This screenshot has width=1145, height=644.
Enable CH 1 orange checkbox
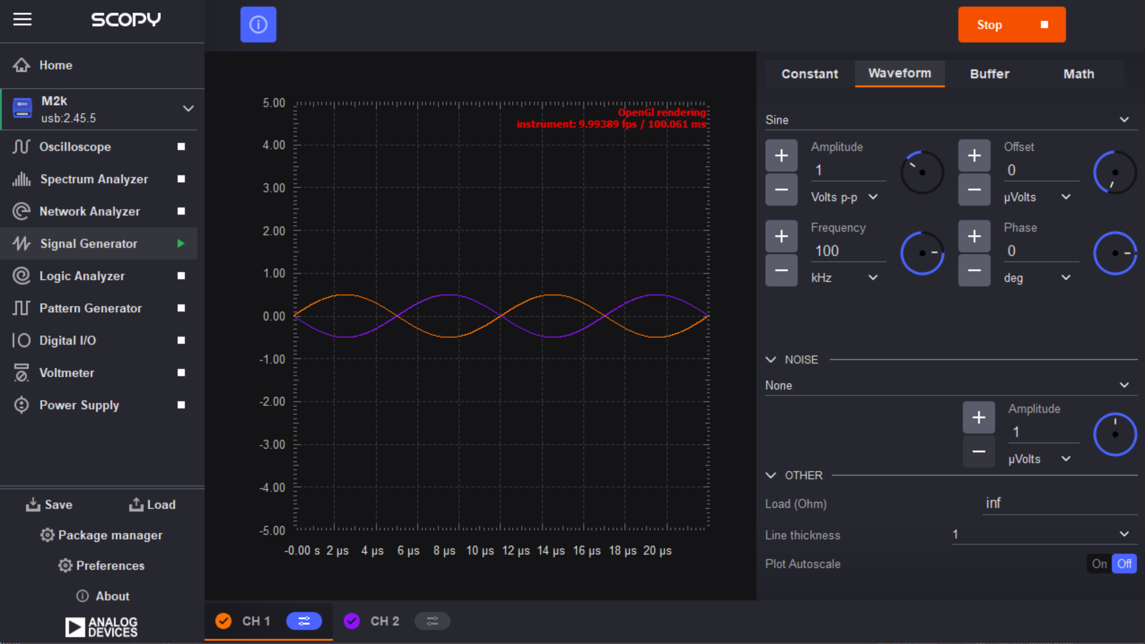pyautogui.click(x=224, y=621)
